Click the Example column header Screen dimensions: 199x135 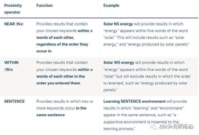(x=111, y=5)
